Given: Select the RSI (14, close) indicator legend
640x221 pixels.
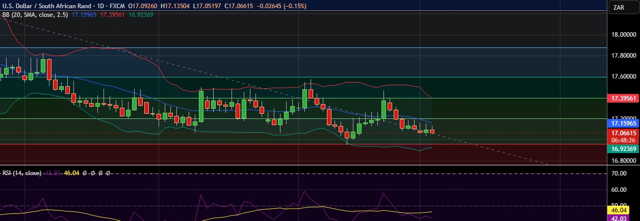Looking at the screenshot, I should [x=22, y=173].
